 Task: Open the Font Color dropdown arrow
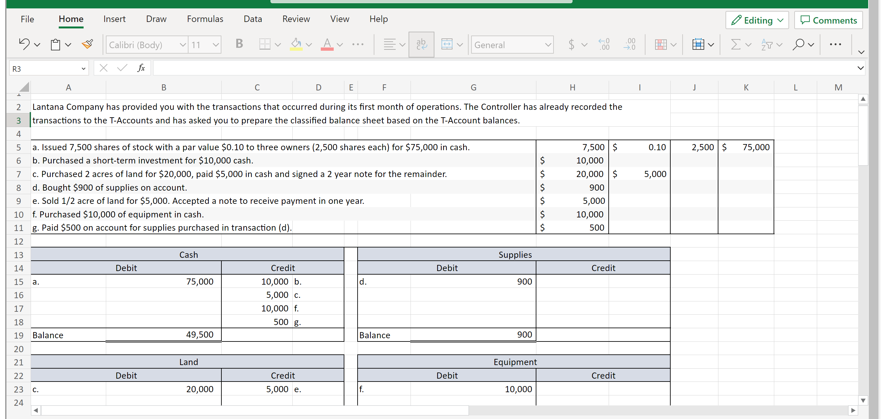[340, 45]
